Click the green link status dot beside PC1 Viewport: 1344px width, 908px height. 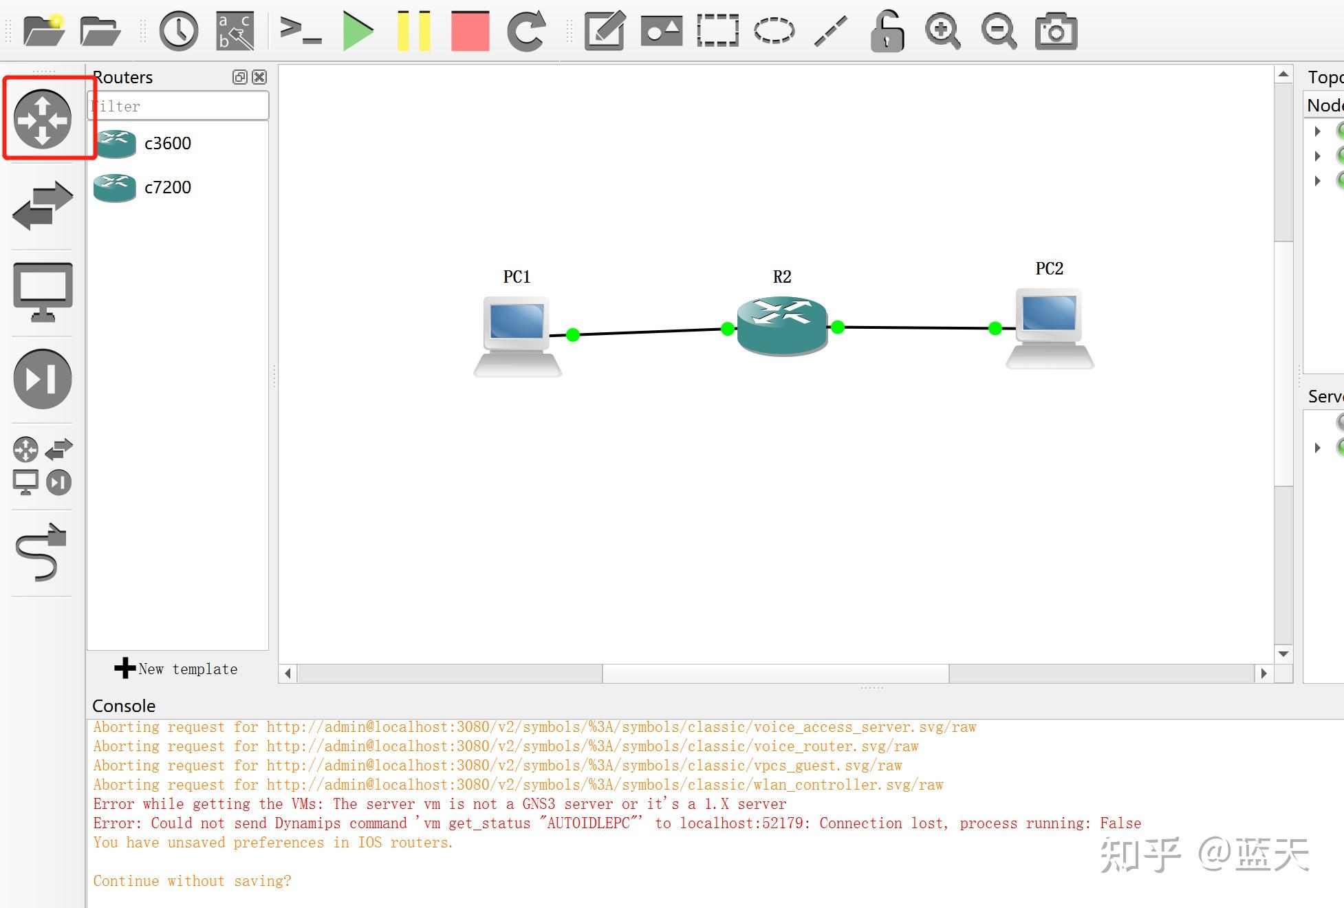[x=573, y=335]
